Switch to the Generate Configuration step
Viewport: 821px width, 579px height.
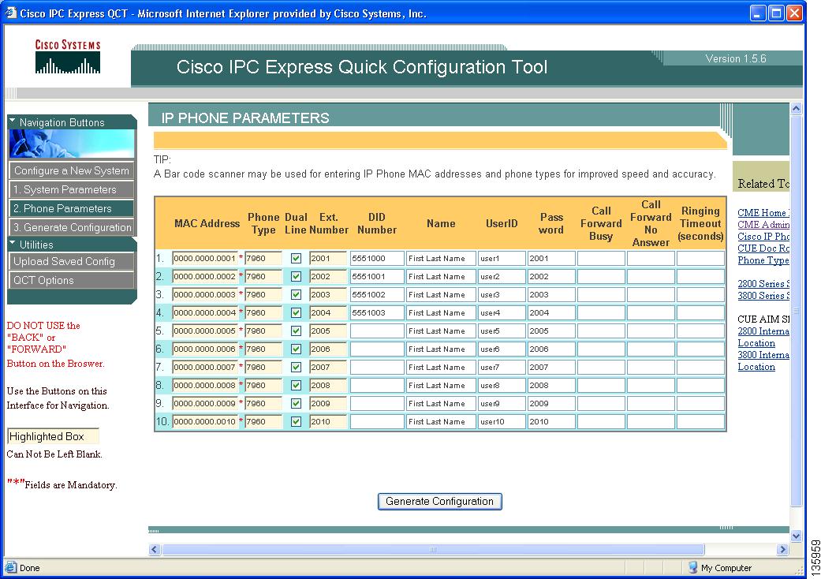coord(71,226)
